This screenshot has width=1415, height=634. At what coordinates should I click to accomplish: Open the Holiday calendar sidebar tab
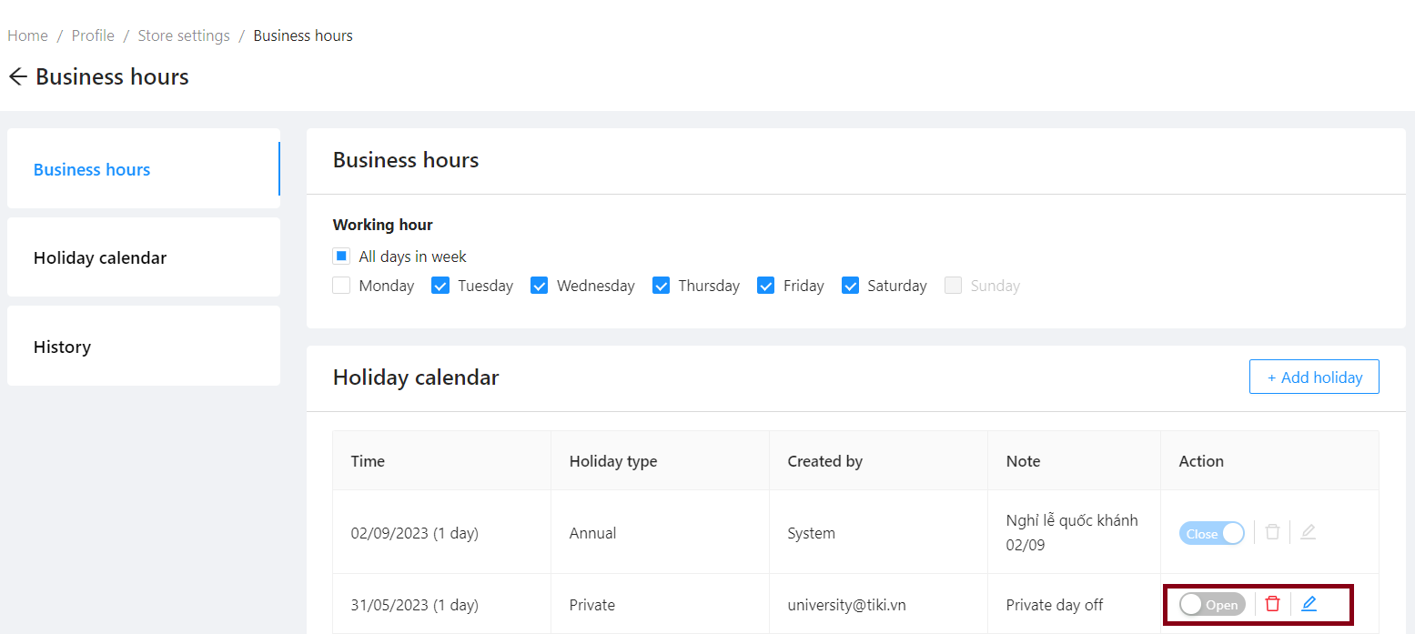[100, 258]
